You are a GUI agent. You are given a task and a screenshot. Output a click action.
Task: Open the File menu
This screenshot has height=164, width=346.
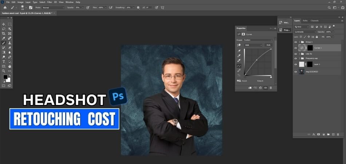[8, 2]
